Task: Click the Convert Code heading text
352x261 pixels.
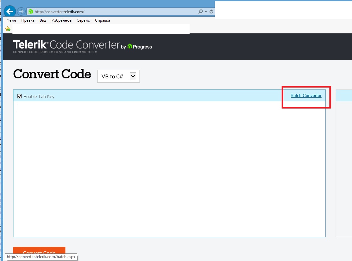Action: (x=52, y=74)
